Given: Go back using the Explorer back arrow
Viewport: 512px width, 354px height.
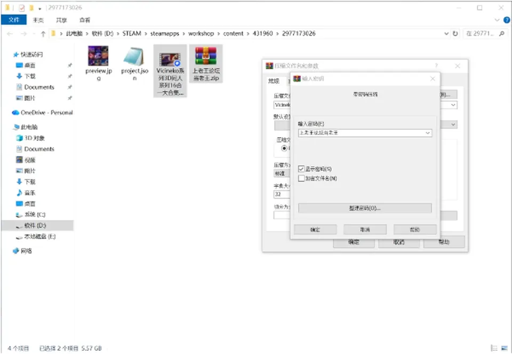Looking at the screenshot, I should click(x=10, y=34).
